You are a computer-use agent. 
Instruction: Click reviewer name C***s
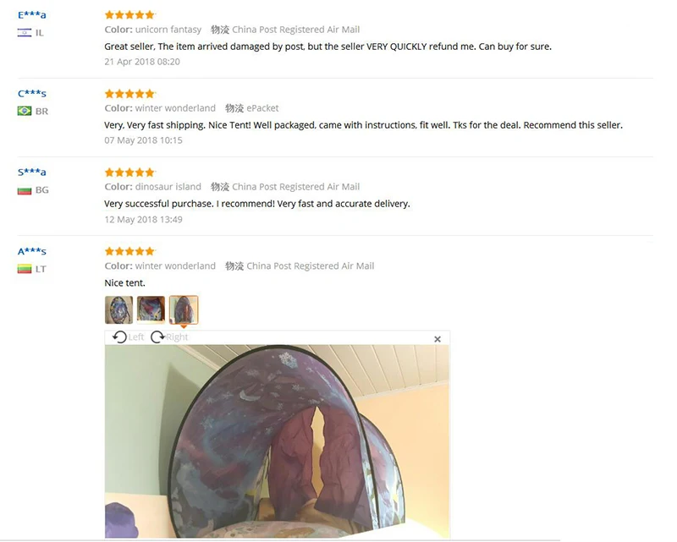coord(32,94)
